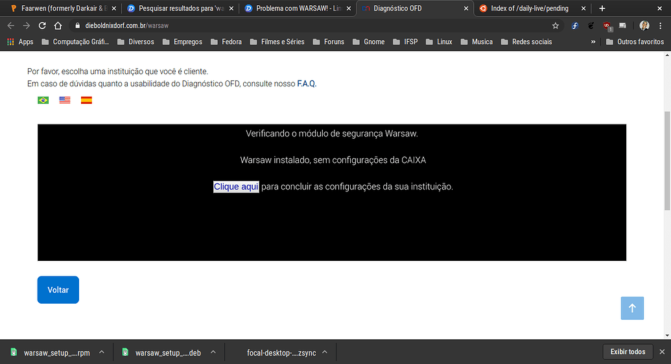
Task: Open a new browser tab
Action: point(602,8)
